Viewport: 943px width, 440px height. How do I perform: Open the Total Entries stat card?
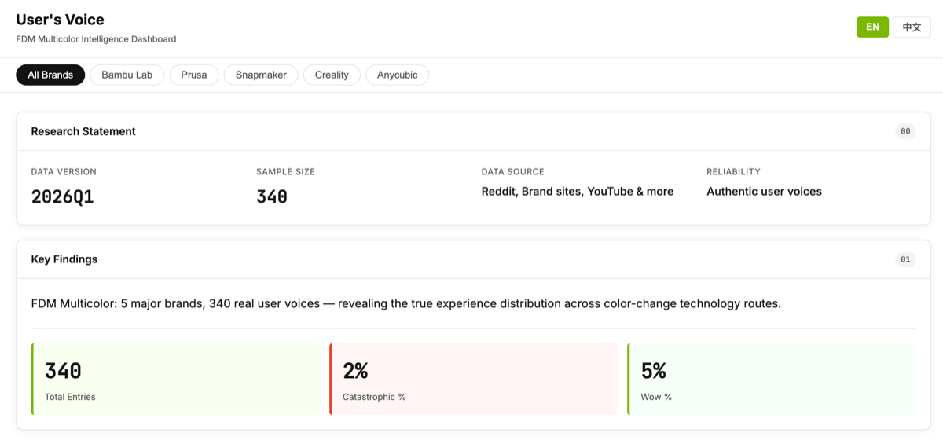[175, 379]
